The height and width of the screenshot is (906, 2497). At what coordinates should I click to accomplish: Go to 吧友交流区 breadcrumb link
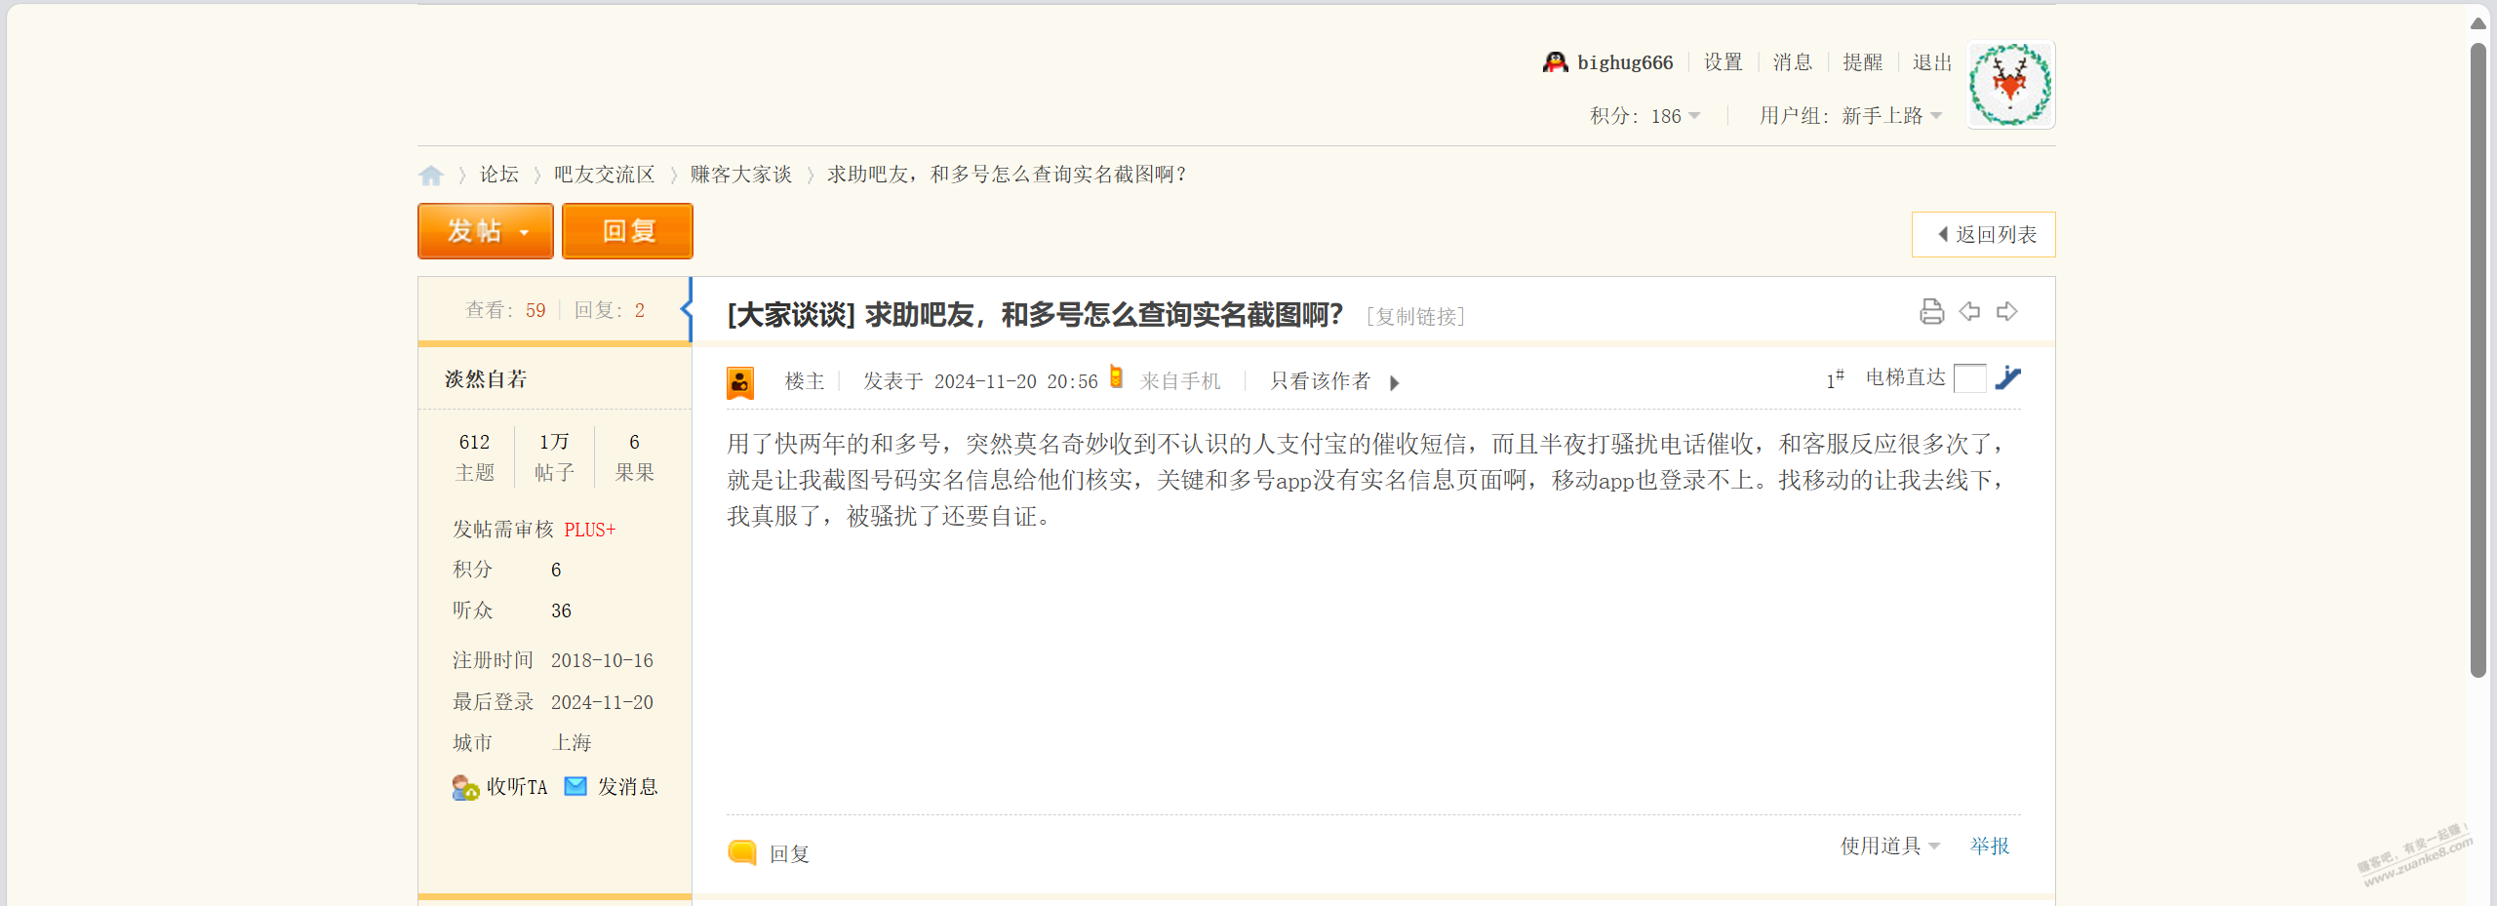[x=605, y=175]
